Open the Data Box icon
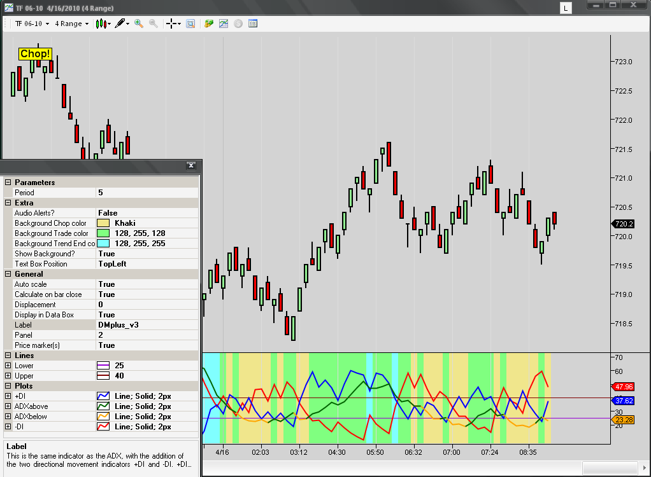 click(x=253, y=24)
